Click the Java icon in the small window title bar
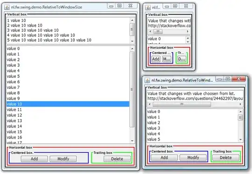This screenshot has height=174, width=252. click(x=148, y=7)
